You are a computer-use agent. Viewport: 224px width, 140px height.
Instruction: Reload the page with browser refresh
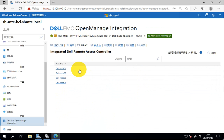point(20,9)
